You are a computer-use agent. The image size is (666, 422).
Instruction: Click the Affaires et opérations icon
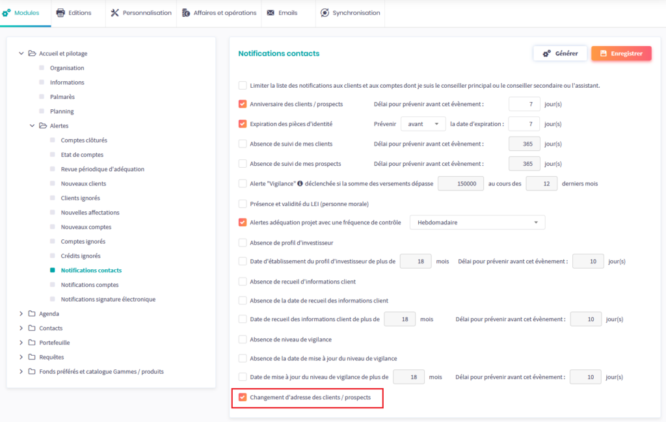click(186, 13)
